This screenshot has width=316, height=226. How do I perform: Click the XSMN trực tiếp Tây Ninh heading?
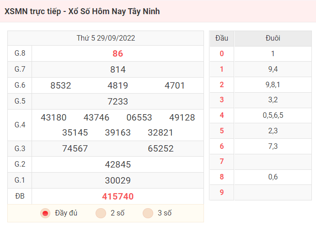(82, 11)
